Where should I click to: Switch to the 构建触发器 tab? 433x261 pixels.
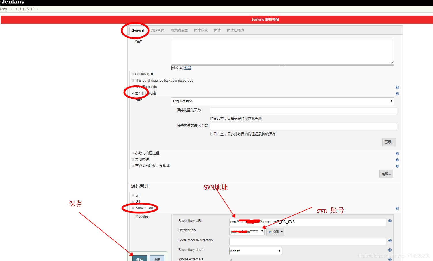(179, 30)
